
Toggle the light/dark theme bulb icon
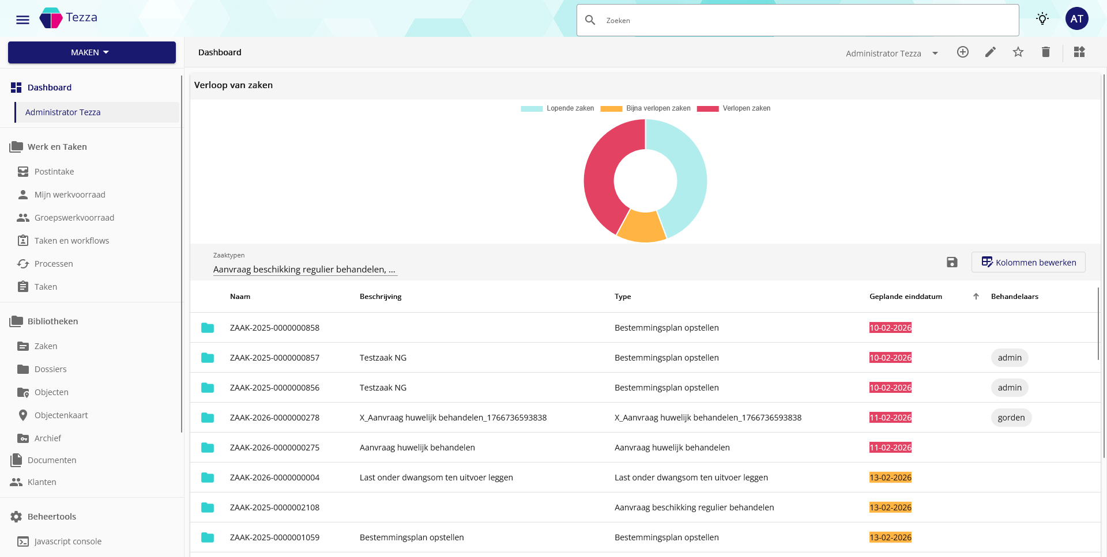pos(1042,19)
